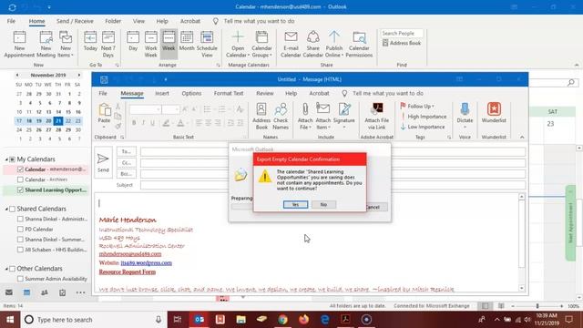Open File Explorer from the taskbar
Screen dimensions: 583x328
tap(240, 320)
